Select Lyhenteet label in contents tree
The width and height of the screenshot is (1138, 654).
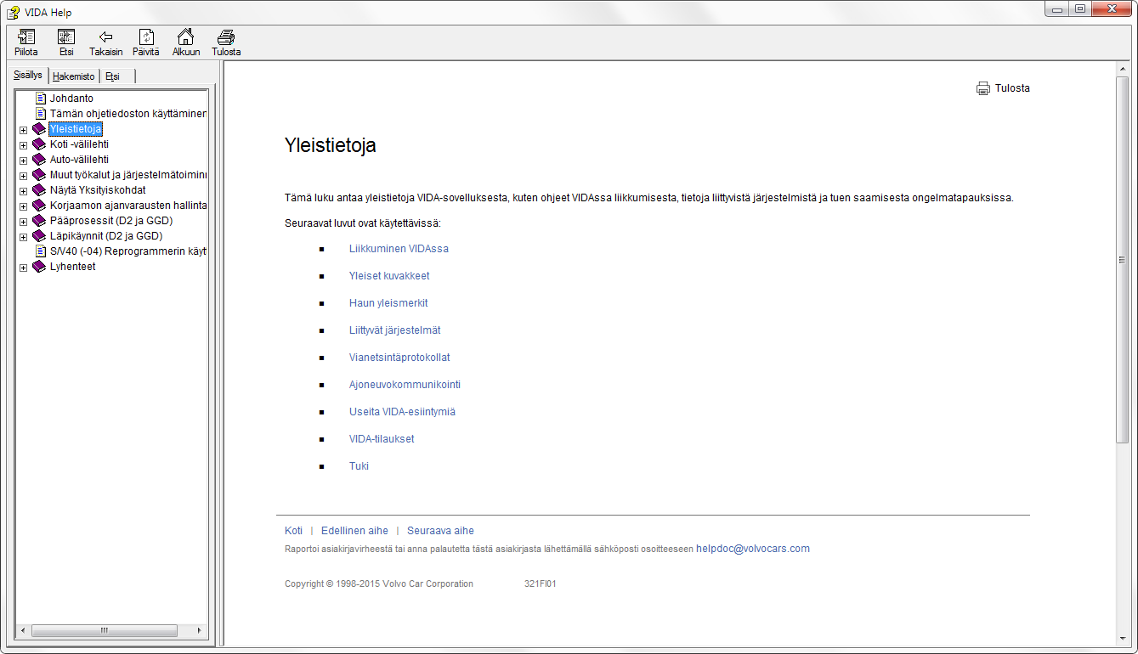point(73,267)
